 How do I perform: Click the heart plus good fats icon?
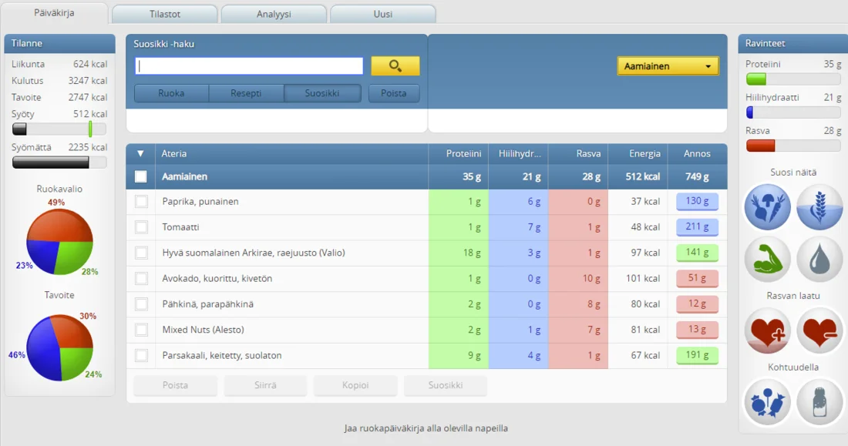(x=767, y=330)
